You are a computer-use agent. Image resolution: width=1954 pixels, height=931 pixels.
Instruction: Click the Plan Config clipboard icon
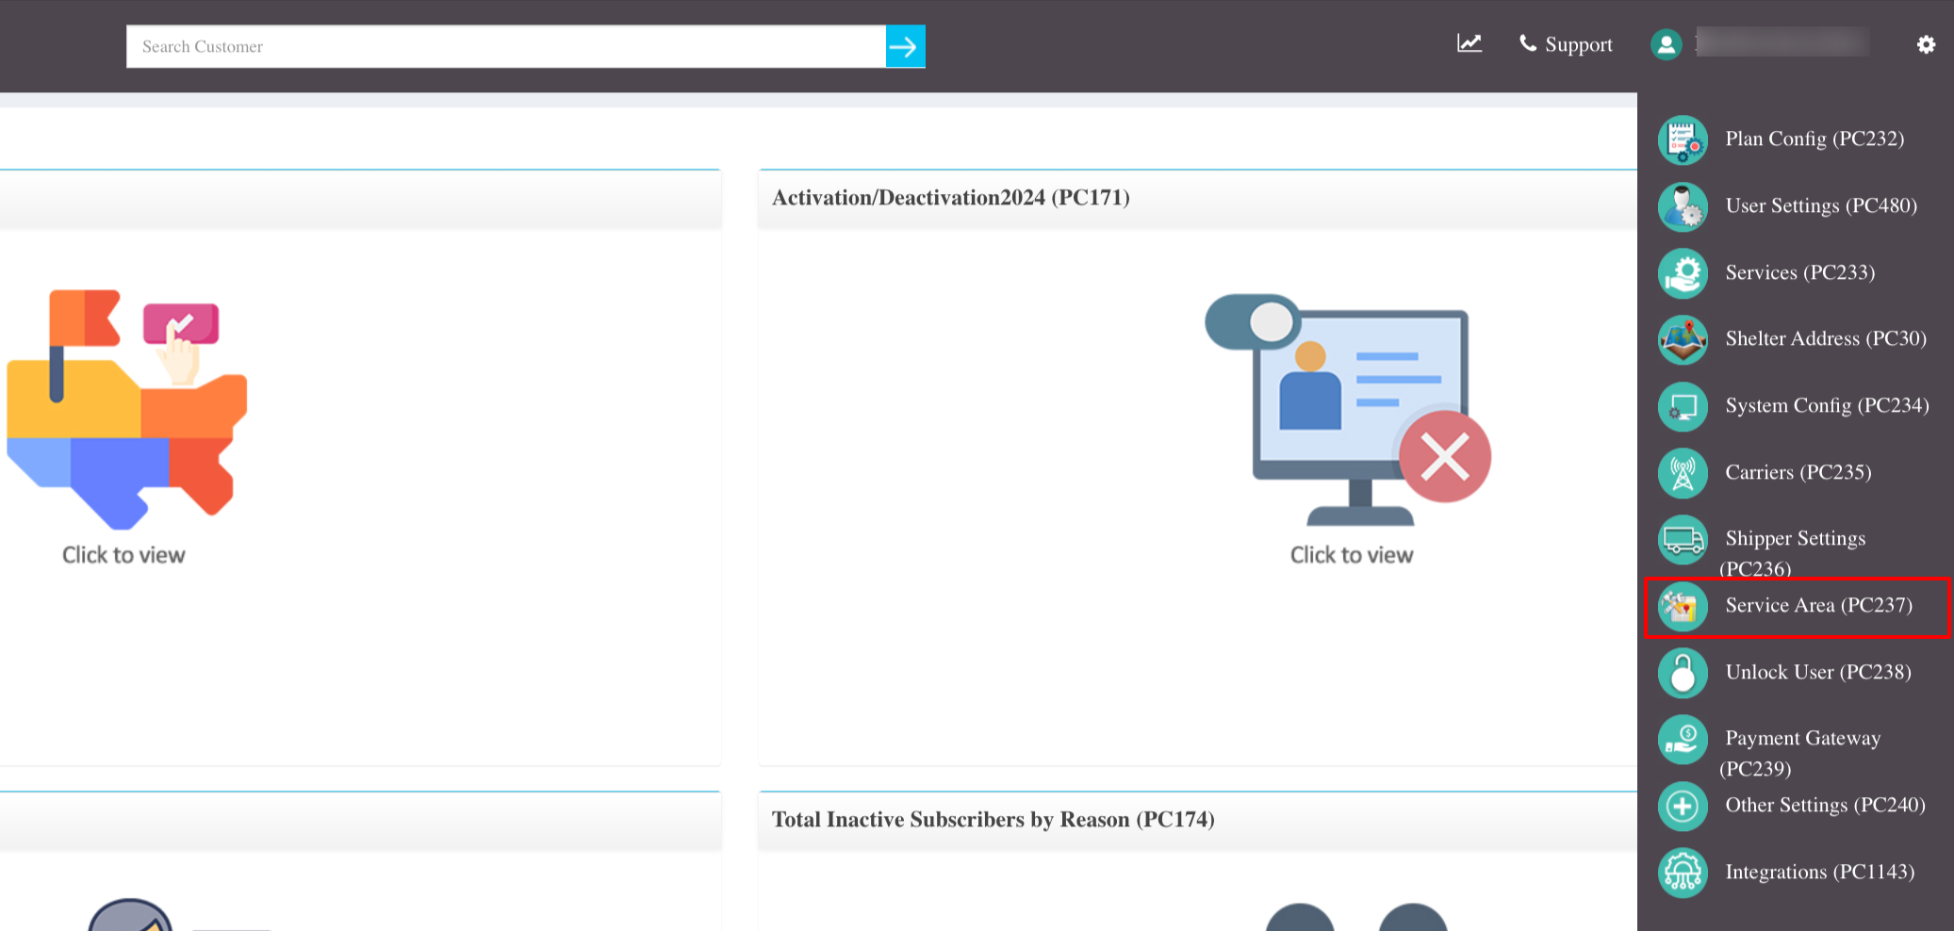(x=1683, y=139)
